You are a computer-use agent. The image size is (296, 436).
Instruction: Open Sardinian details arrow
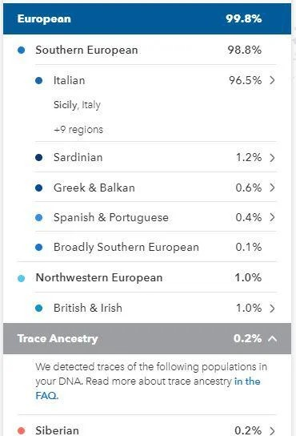(272, 158)
